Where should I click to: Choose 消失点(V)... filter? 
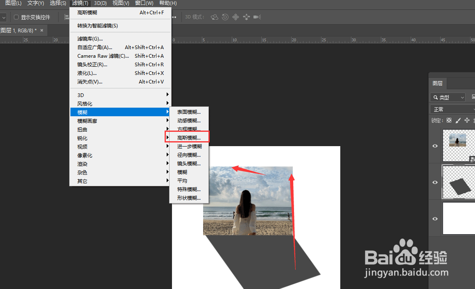pos(120,82)
